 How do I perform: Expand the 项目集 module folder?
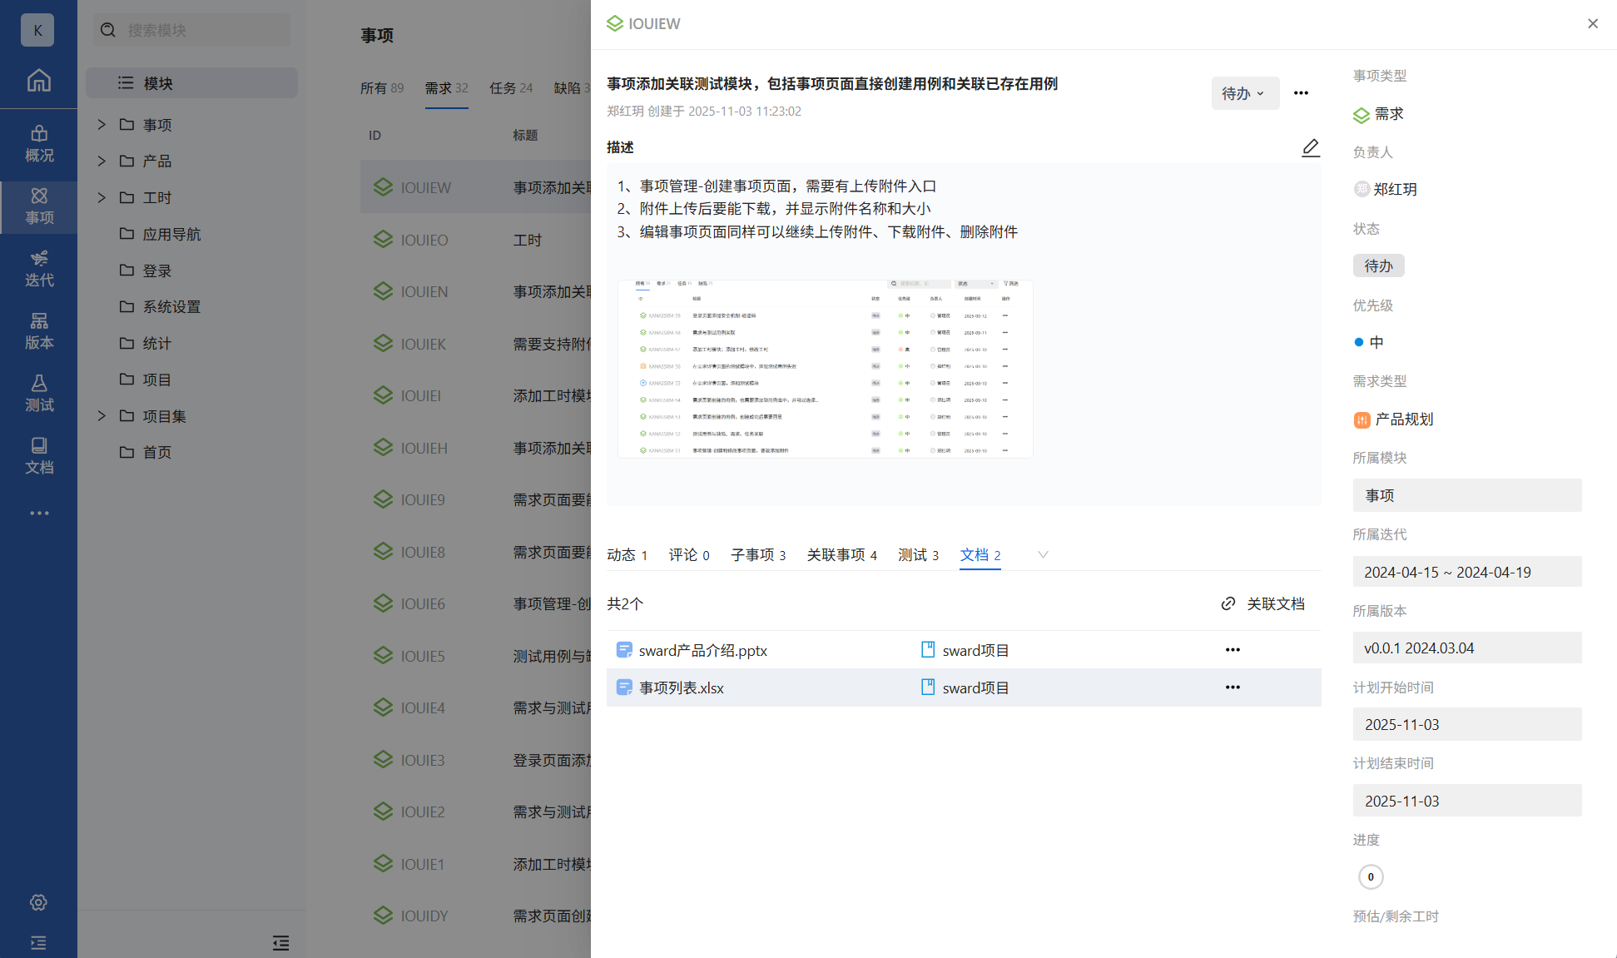[x=102, y=415]
